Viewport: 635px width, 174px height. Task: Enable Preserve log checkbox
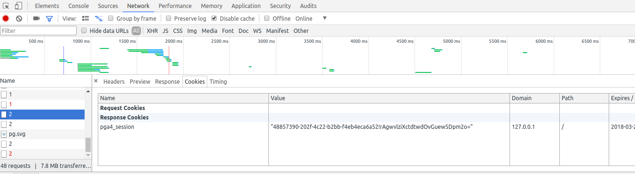click(168, 18)
